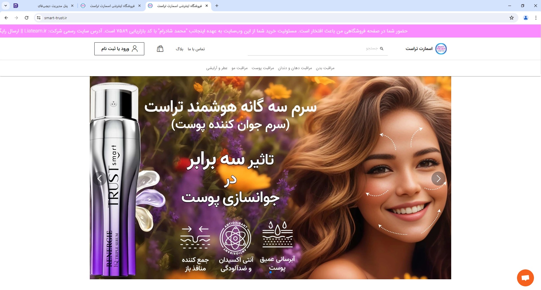Click the browser forward arrow

coord(16,18)
